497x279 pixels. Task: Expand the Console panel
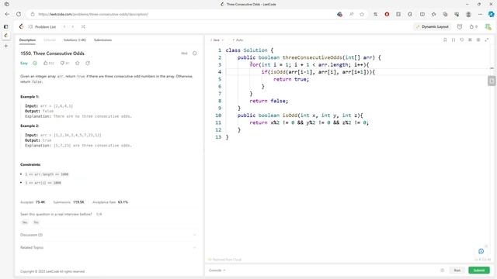click(x=217, y=270)
